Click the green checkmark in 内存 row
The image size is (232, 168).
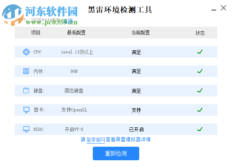200,71
